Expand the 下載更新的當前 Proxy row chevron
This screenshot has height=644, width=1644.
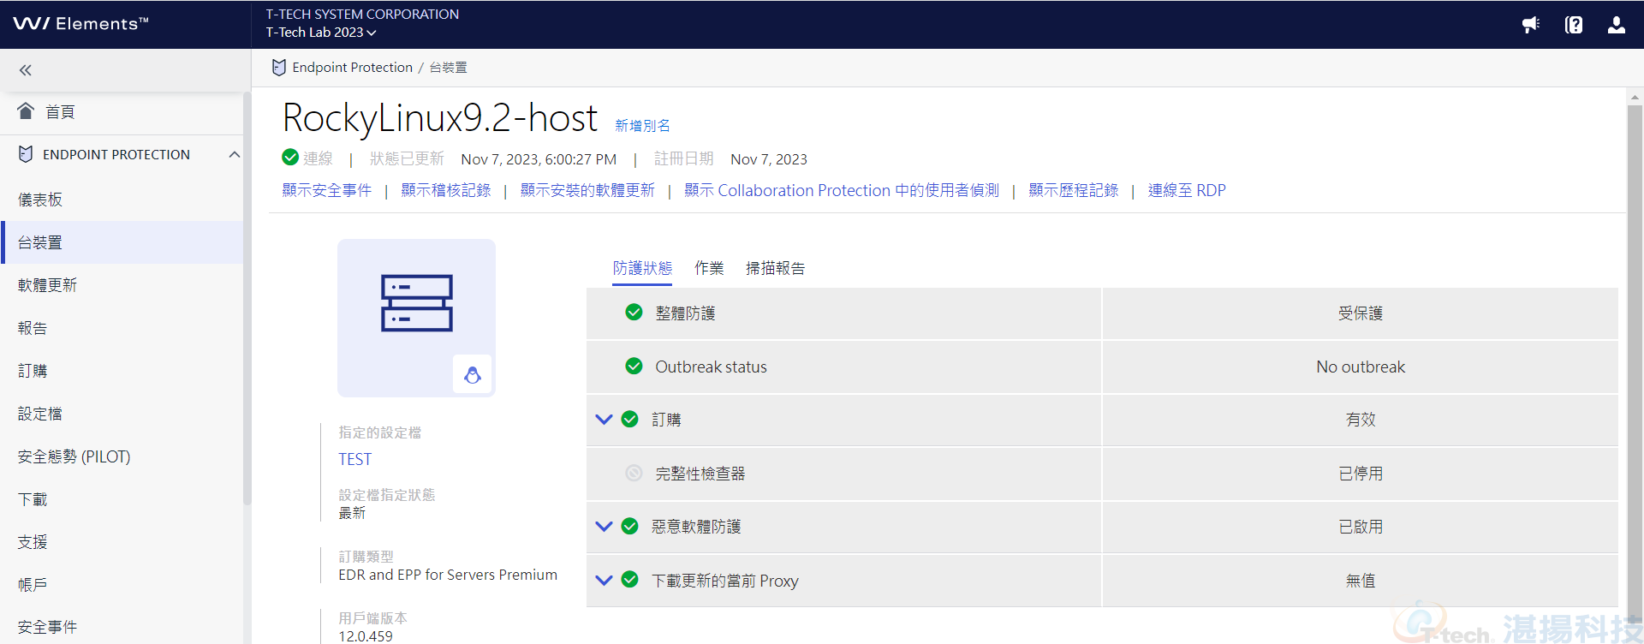[x=604, y=580]
